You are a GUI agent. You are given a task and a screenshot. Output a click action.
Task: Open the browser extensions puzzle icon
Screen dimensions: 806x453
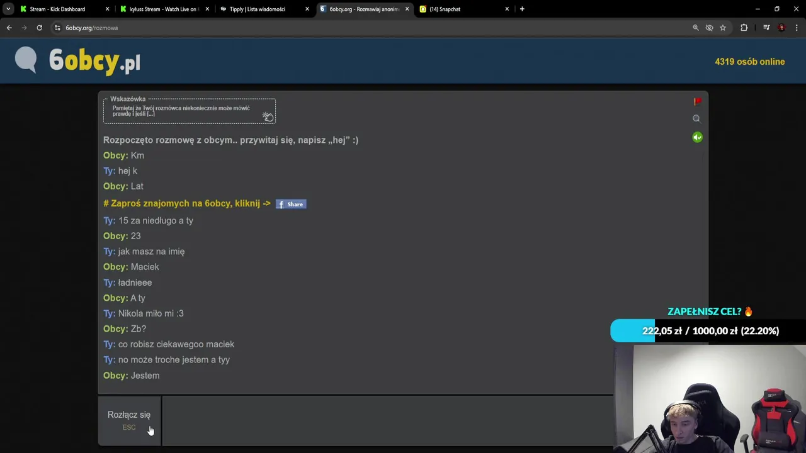tap(744, 28)
